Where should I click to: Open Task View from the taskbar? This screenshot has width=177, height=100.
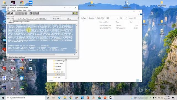(53, 97)
